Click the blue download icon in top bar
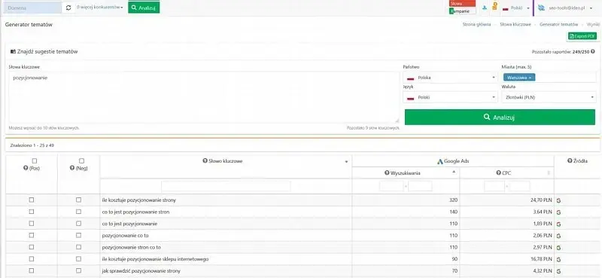Viewport: 602px width, 278px height. pos(485,8)
